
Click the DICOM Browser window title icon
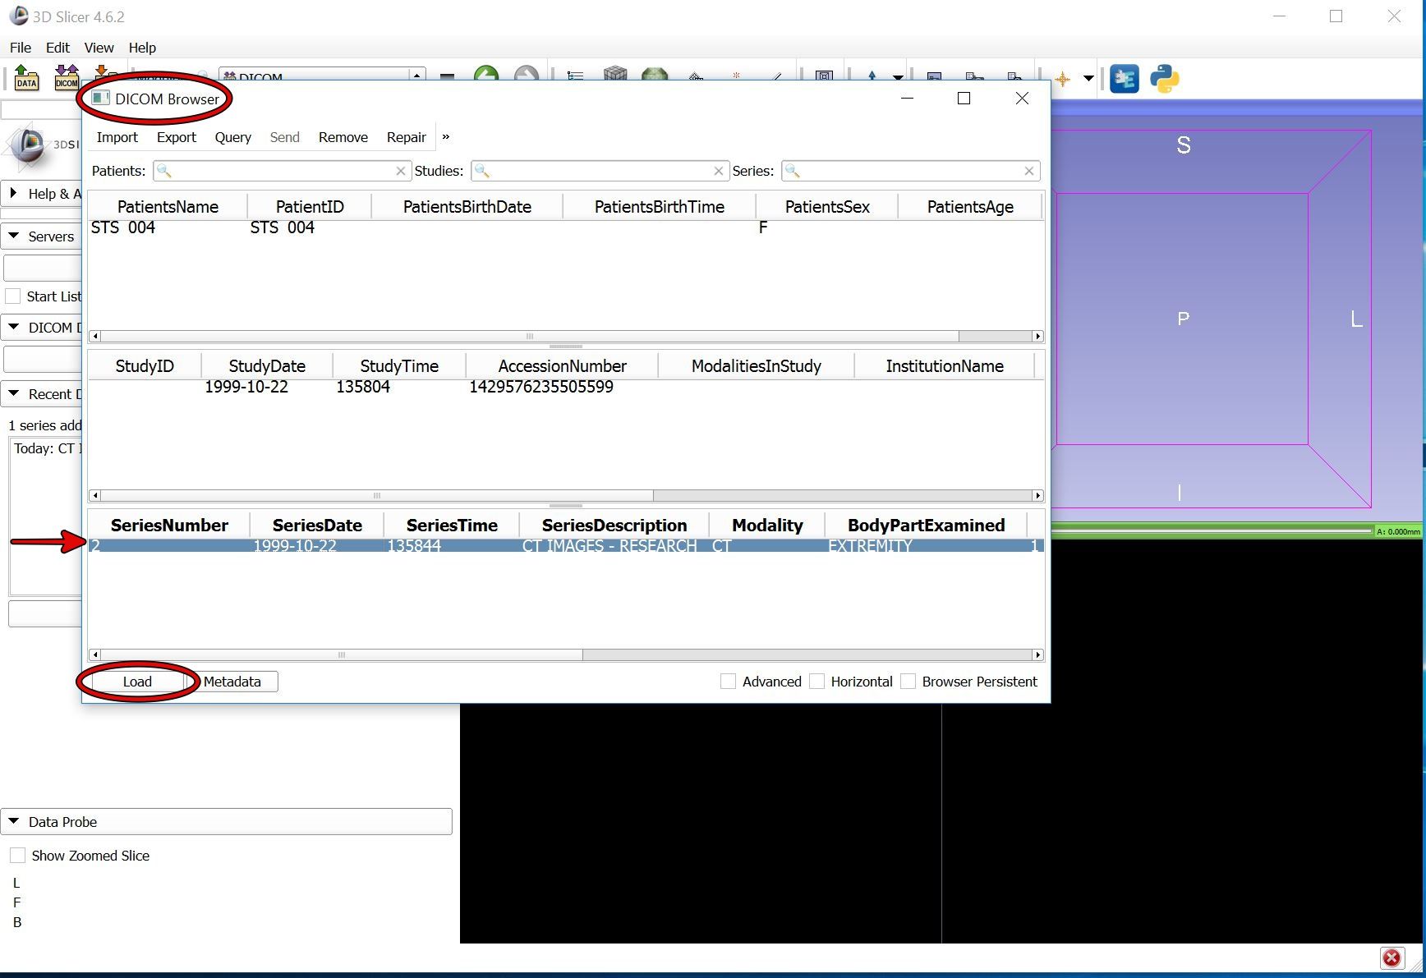point(100,99)
